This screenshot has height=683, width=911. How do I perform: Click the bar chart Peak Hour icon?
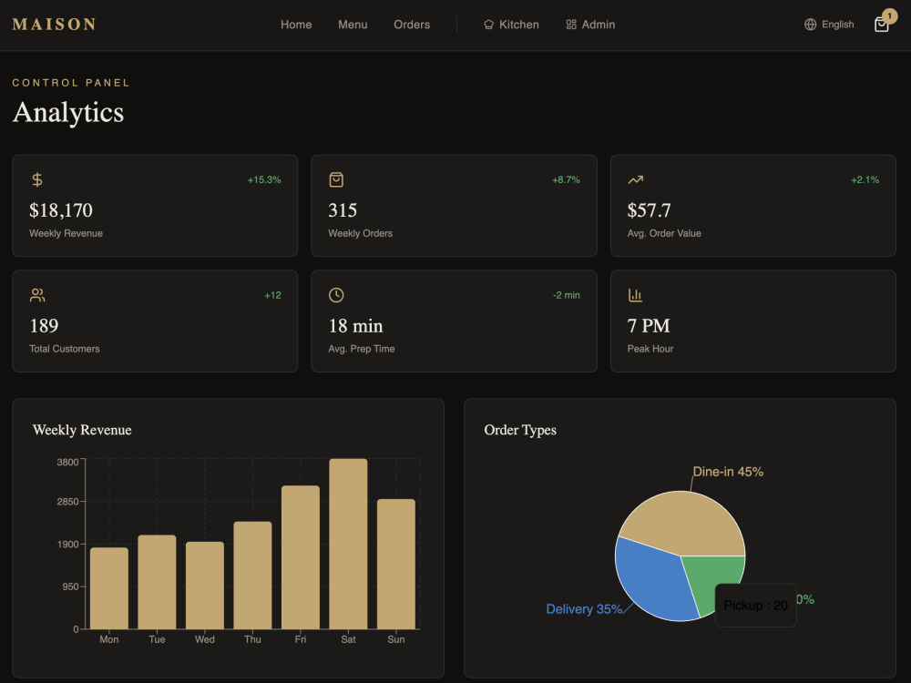click(x=635, y=295)
